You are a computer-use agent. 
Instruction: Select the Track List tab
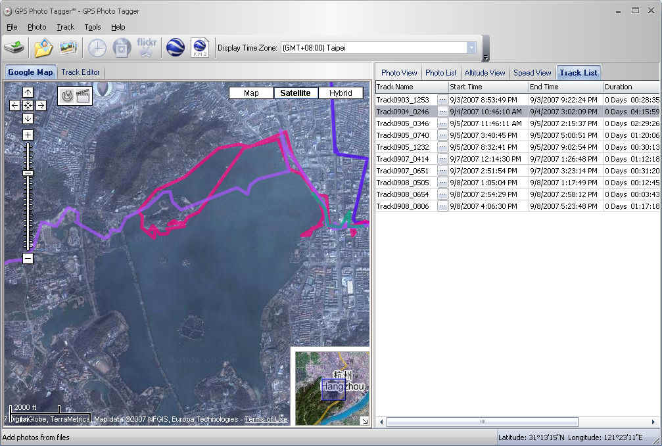(579, 72)
